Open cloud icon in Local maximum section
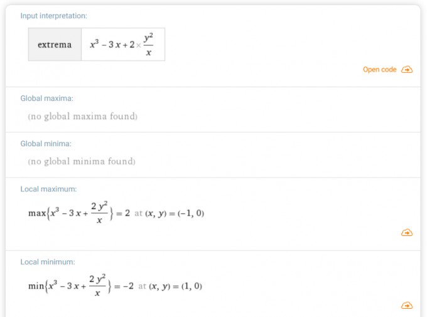 (x=407, y=233)
